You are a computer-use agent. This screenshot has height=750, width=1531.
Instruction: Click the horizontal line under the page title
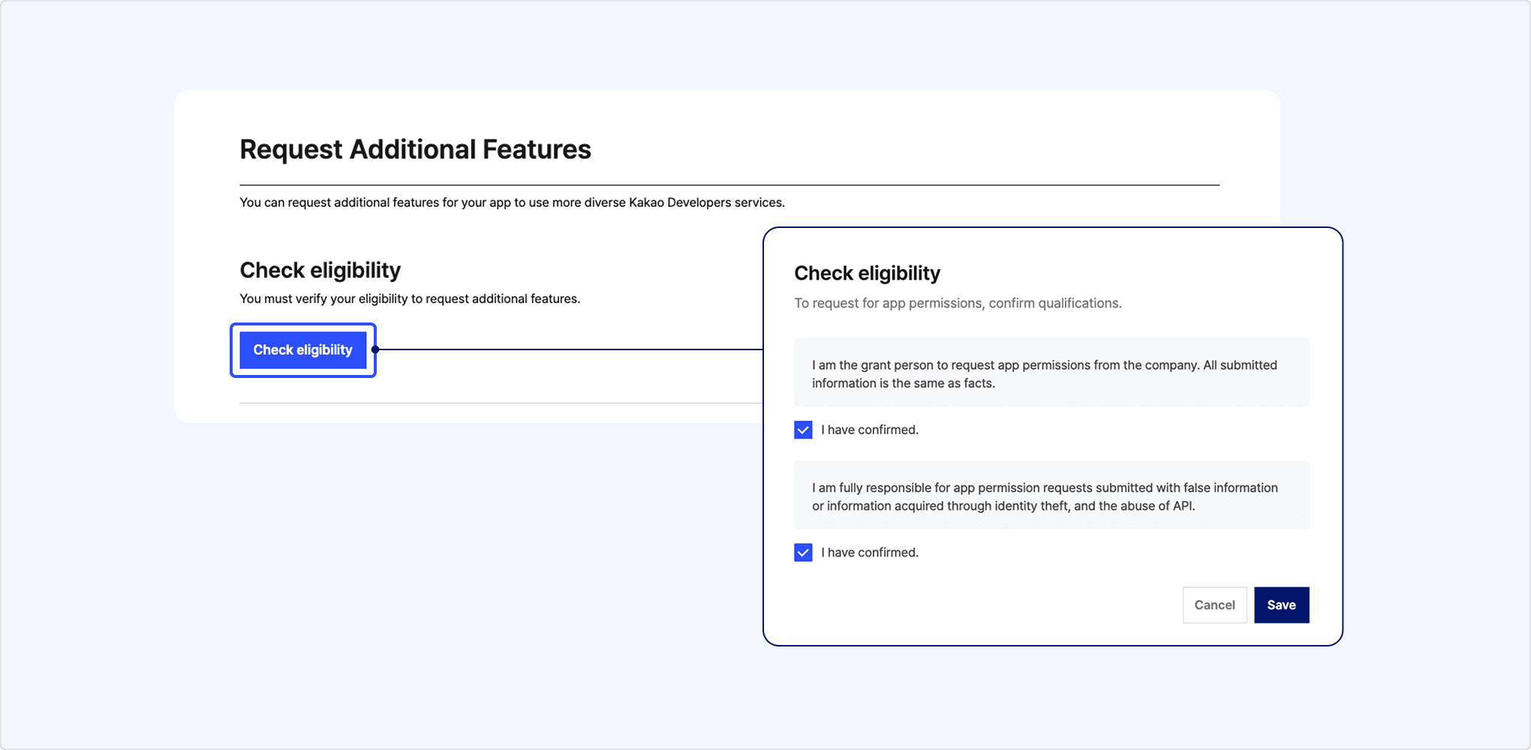click(x=728, y=184)
